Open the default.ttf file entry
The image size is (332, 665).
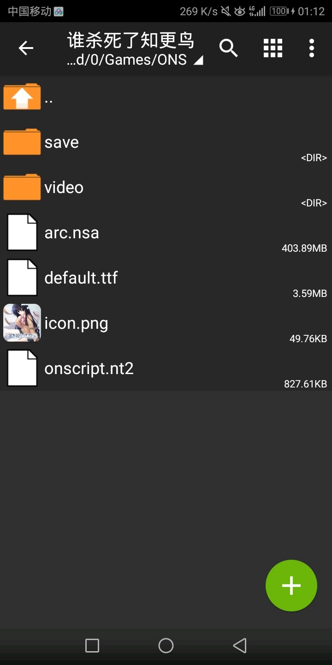tap(166, 278)
